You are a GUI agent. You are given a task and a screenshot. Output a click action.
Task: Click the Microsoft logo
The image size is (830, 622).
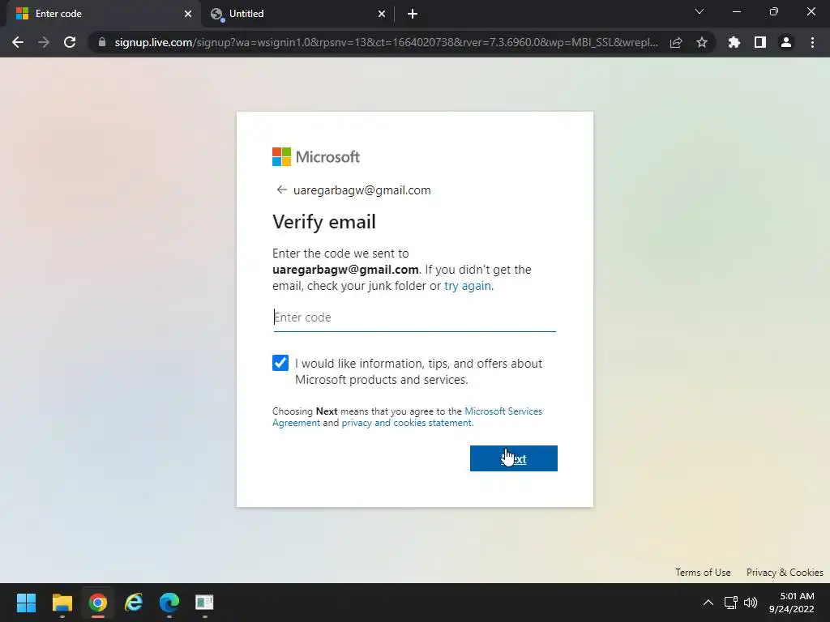[x=316, y=156]
